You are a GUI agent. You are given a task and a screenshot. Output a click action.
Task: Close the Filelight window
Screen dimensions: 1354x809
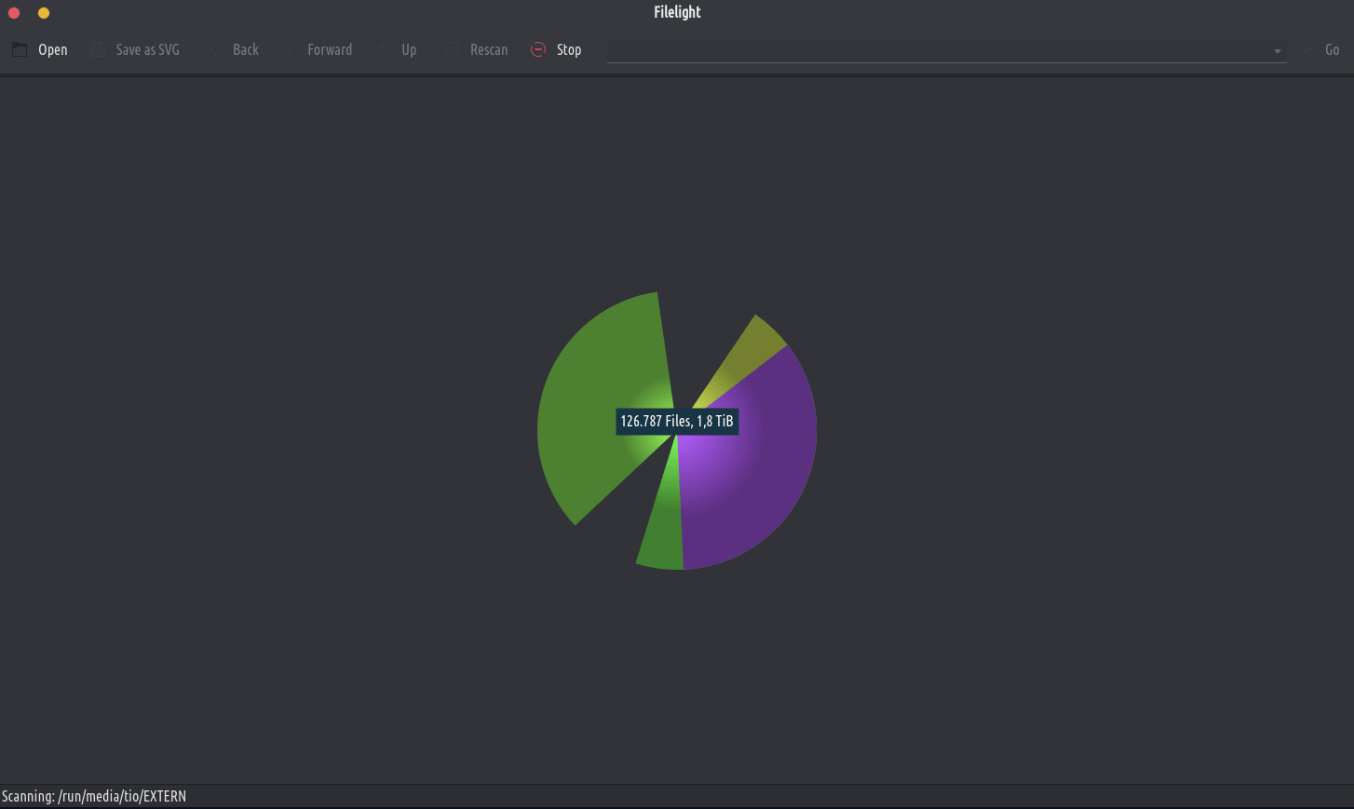[x=14, y=13]
